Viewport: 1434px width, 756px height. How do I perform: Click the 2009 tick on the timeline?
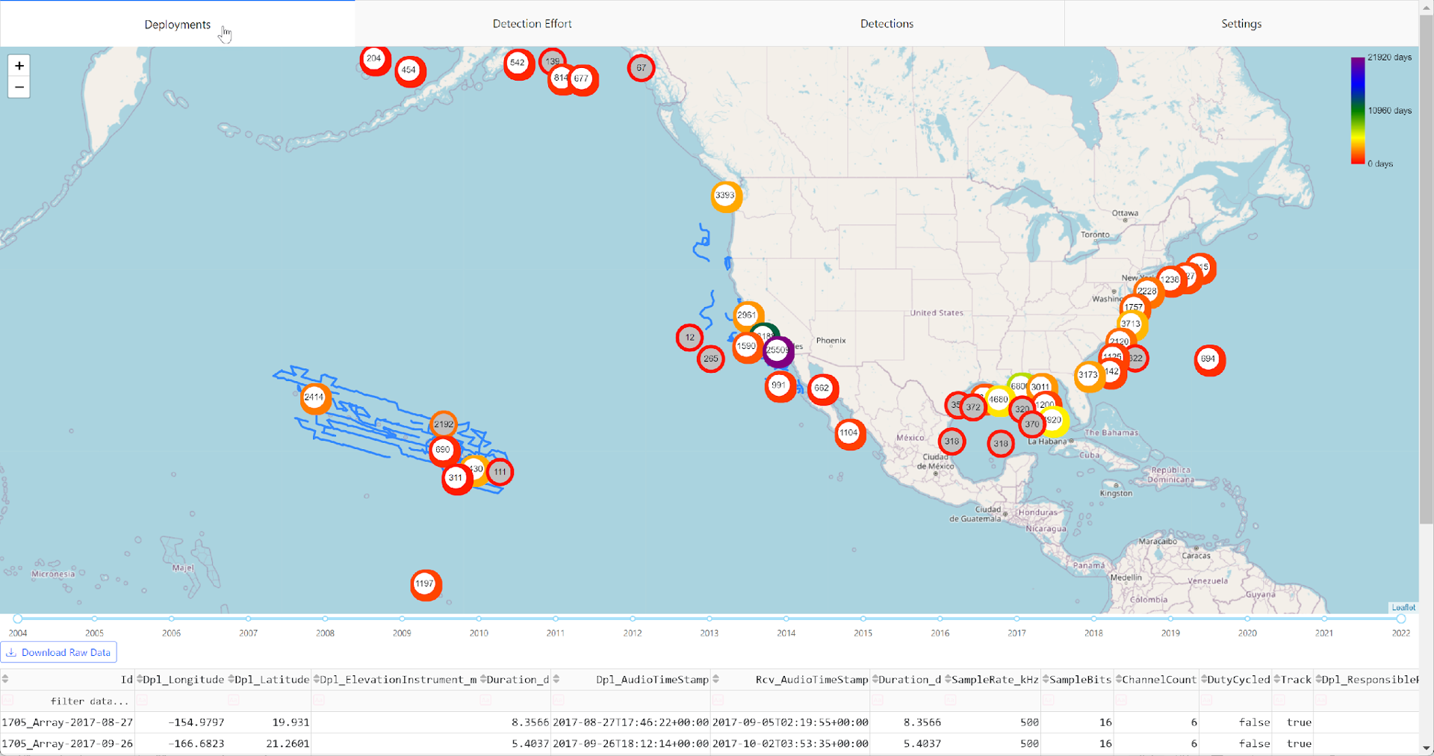coord(402,619)
